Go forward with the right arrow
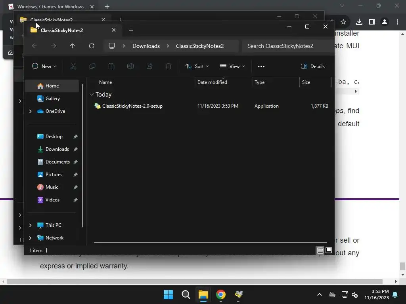The height and width of the screenshot is (304, 406). (x=54, y=46)
